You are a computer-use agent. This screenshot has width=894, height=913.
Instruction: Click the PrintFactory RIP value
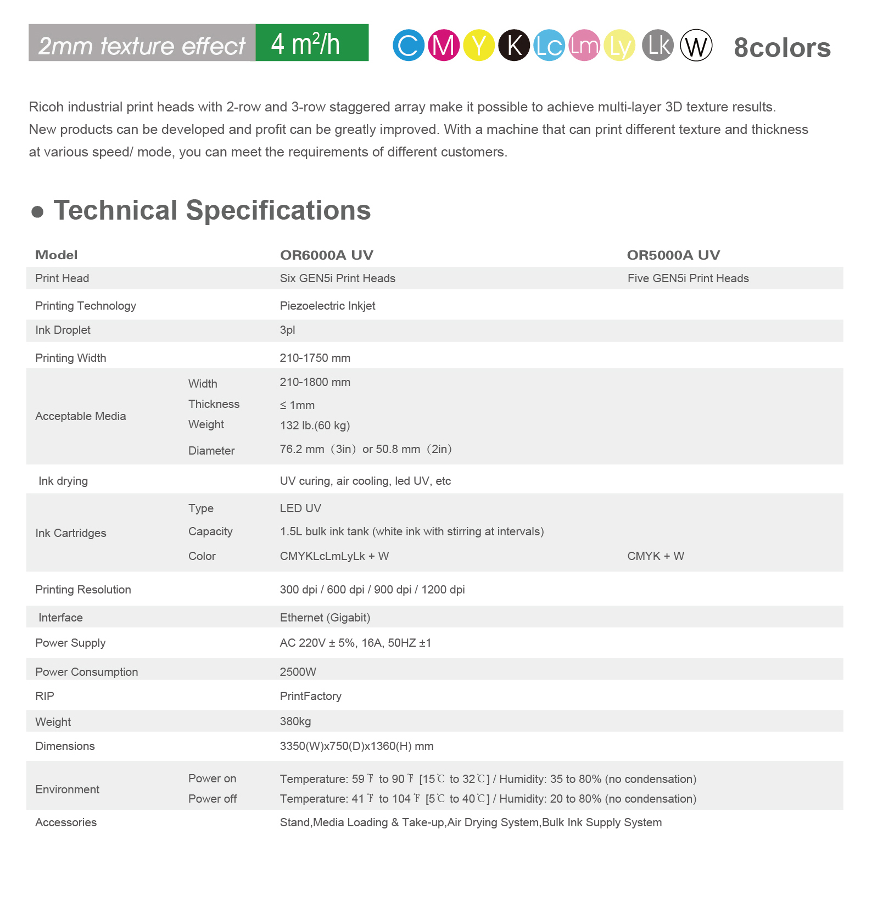tap(311, 696)
